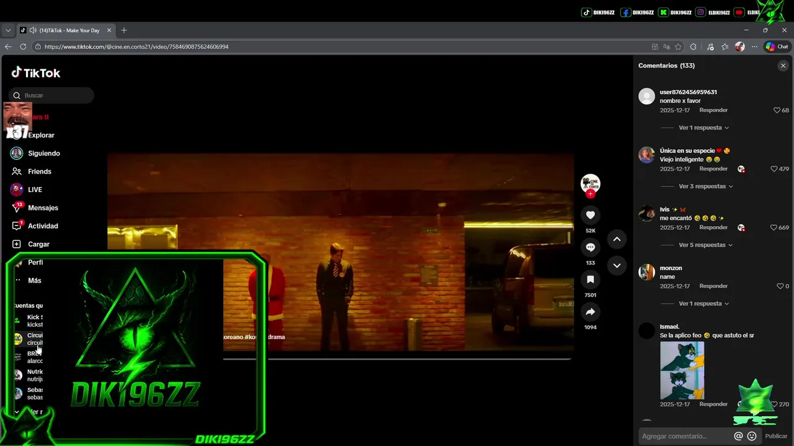This screenshot has width=794, height=446.
Task: Insert a mention with the @ icon
Action: coord(738,436)
